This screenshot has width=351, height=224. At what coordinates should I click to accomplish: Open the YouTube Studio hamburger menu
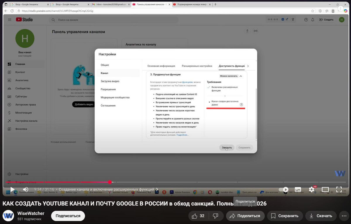(x=10, y=20)
